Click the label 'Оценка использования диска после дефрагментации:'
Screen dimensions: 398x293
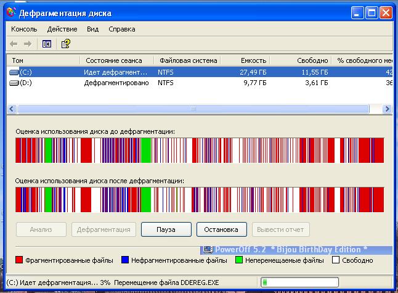100,181
